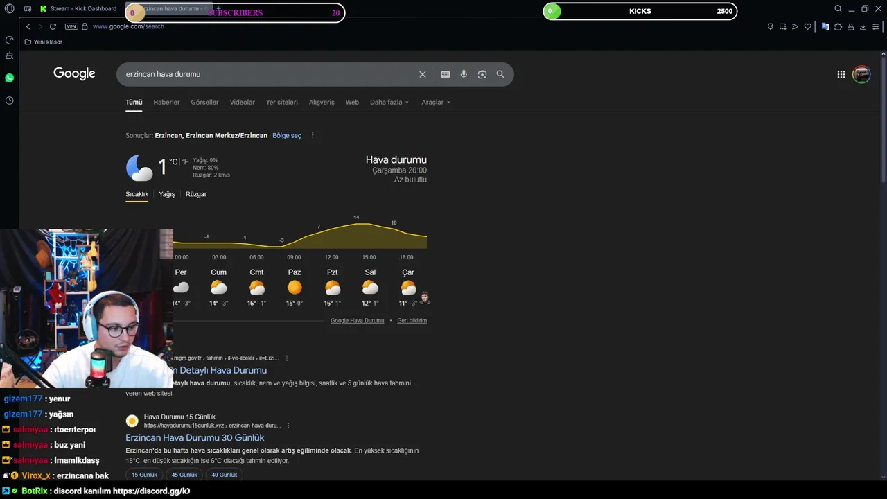
Task: Open the Google Translate extension icon
Action: 825,26
